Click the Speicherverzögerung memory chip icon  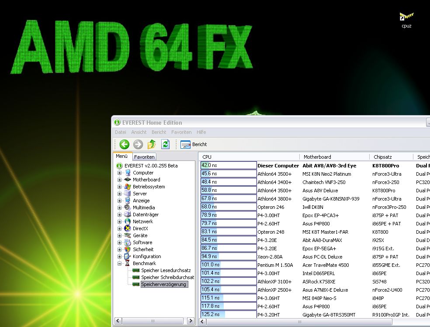[136, 284]
